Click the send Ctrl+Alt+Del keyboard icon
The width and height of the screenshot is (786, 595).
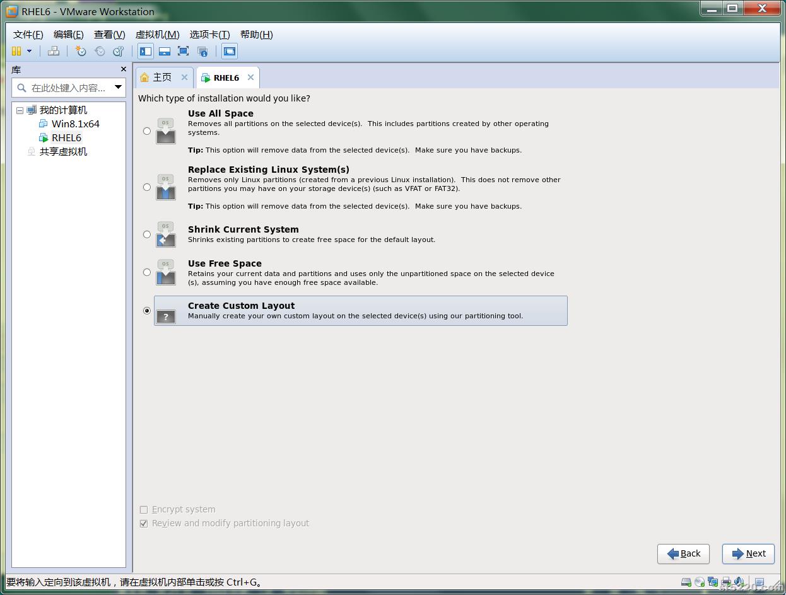coord(54,51)
